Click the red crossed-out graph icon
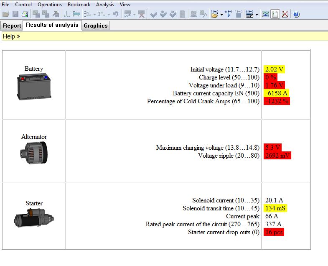The height and width of the screenshot is (266, 328). click(285, 14)
